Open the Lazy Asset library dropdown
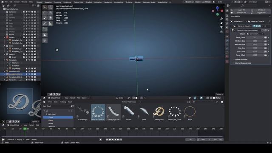This screenshot has width=272, height=153. point(57,106)
